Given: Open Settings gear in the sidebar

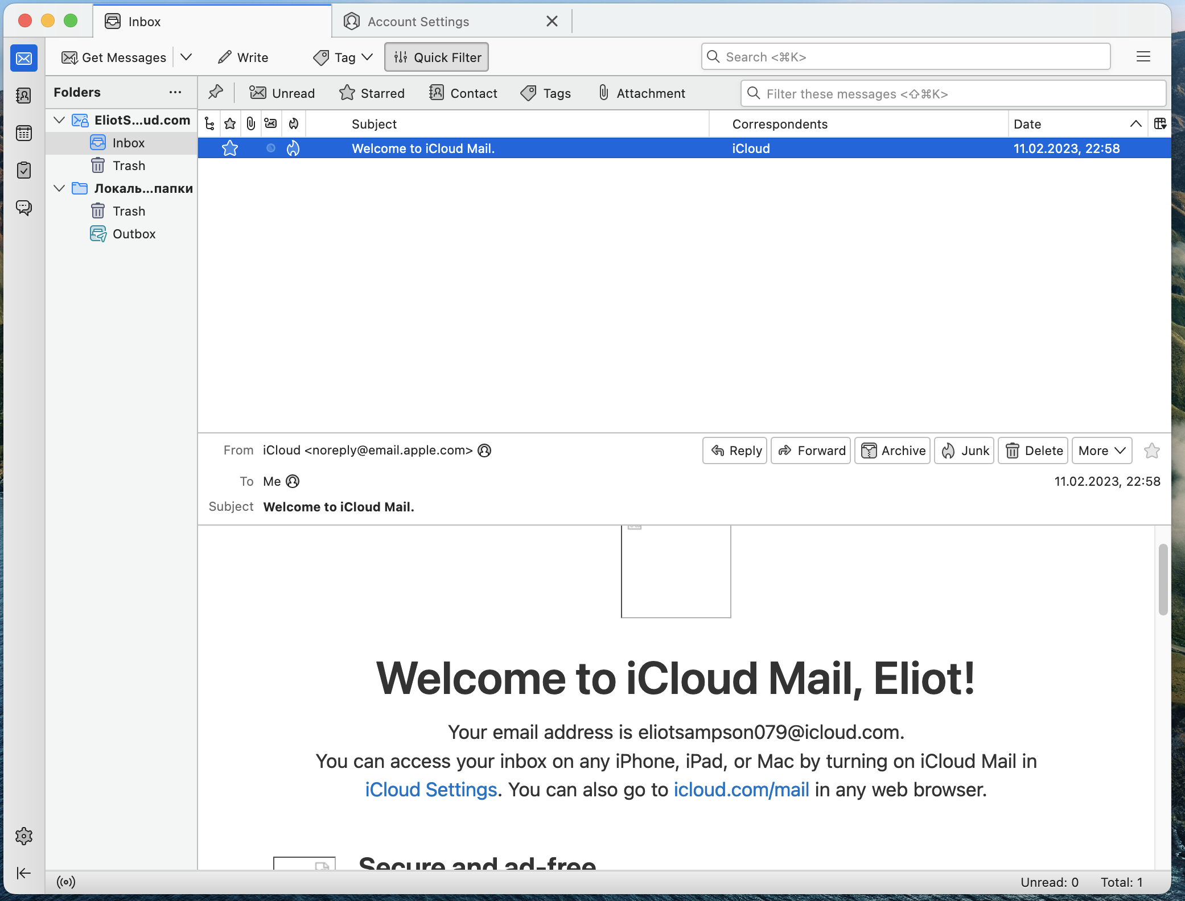Looking at the screenshot, I should (x=24, y=836).
